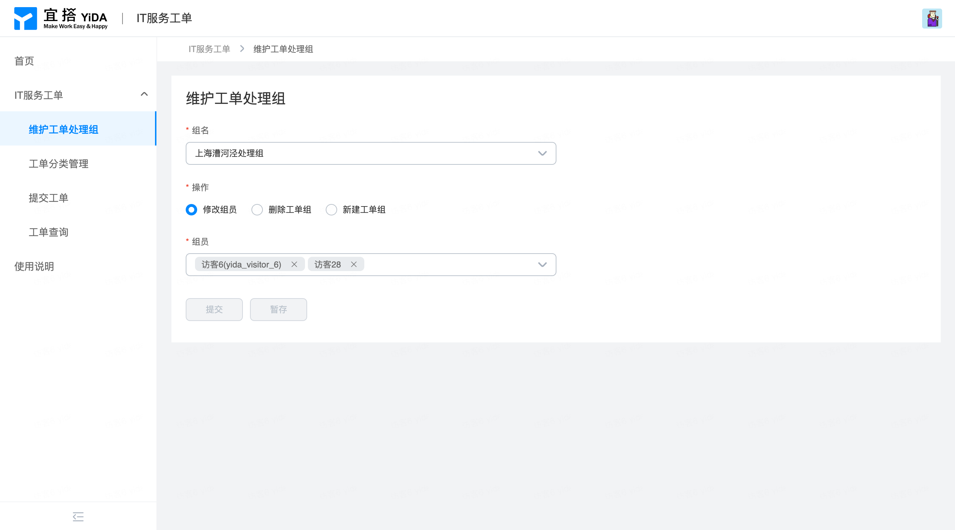Click the 提交 button

click(214, 310)
